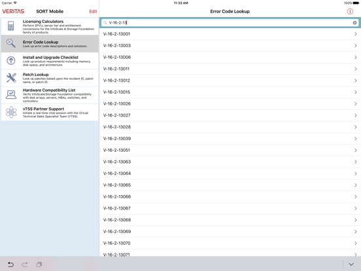Select error code V-16-2-13070
The width and height of the screenshot is (361, 271).
coord(230,243)
